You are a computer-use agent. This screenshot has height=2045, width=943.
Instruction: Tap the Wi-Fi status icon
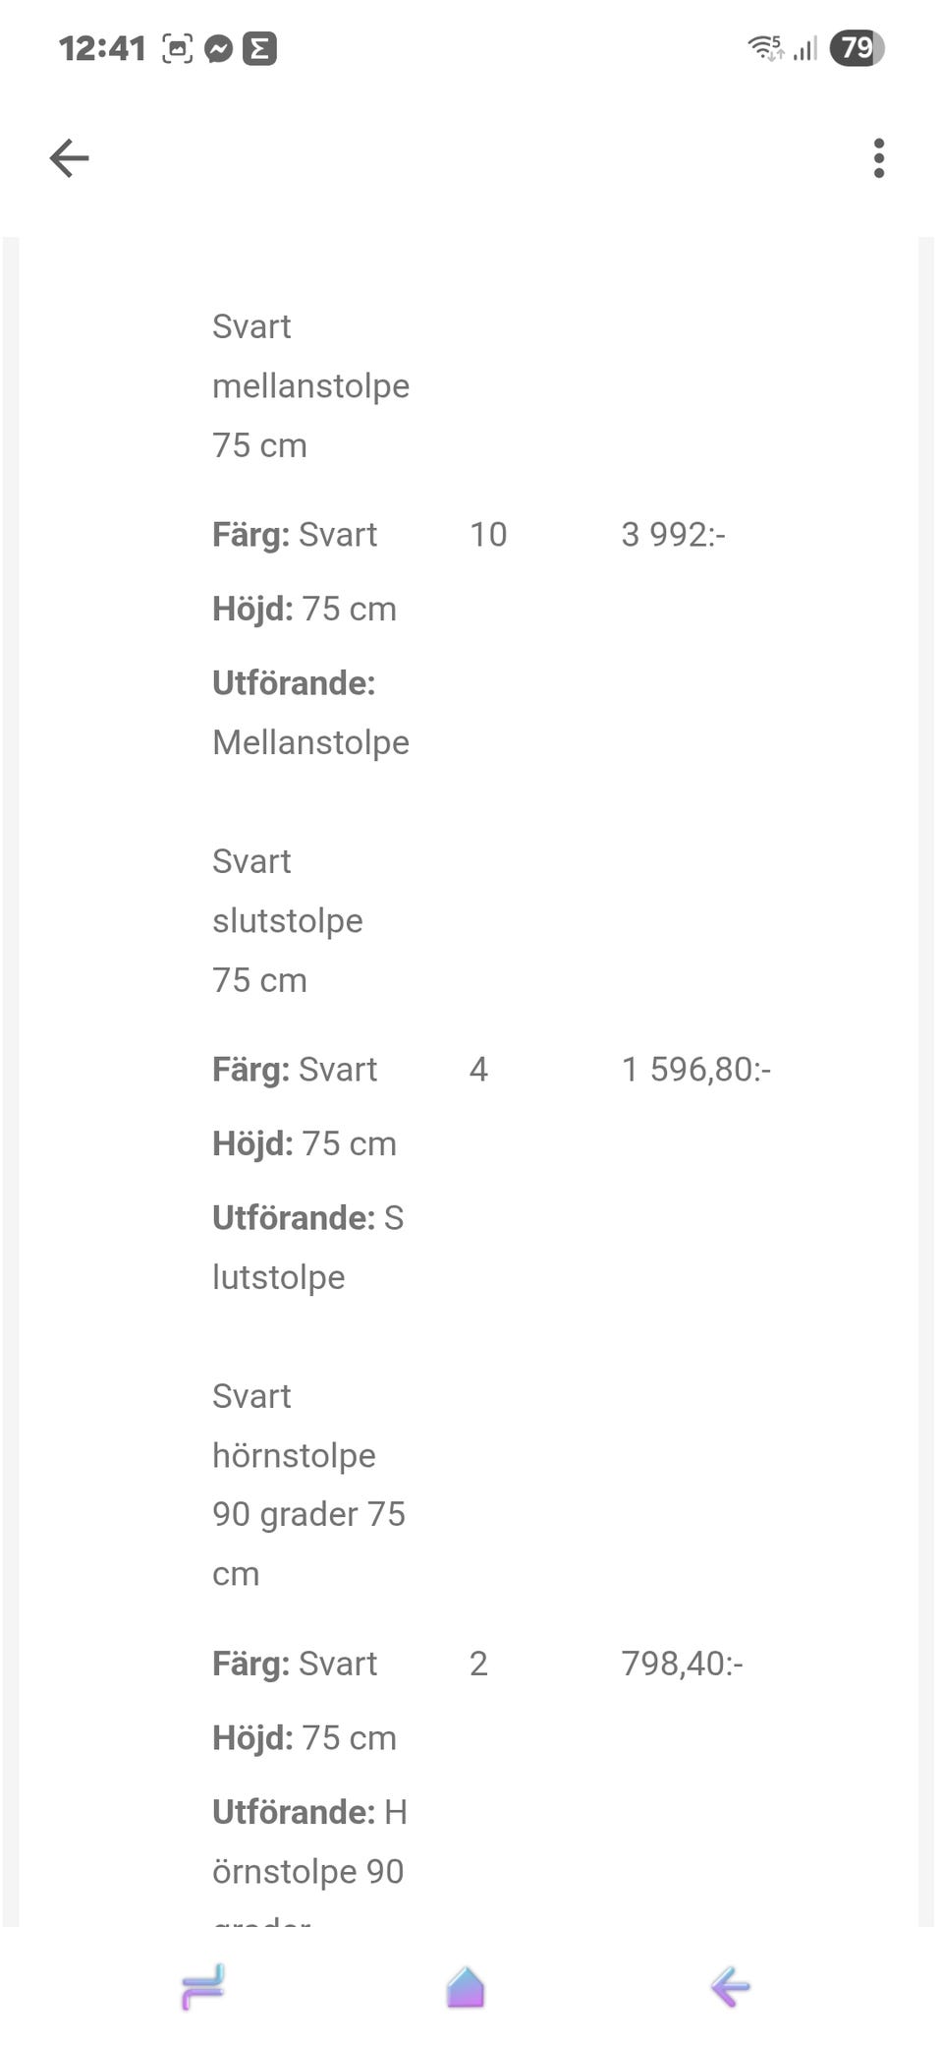(765, 47)
